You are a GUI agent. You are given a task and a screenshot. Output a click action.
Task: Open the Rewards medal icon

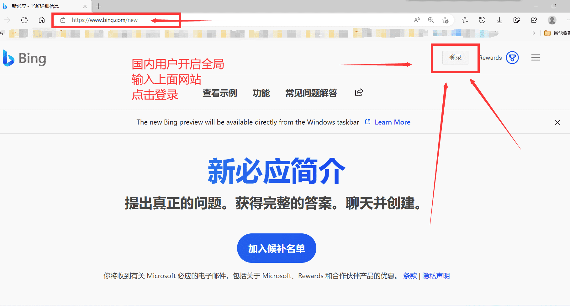click(512, 58)
